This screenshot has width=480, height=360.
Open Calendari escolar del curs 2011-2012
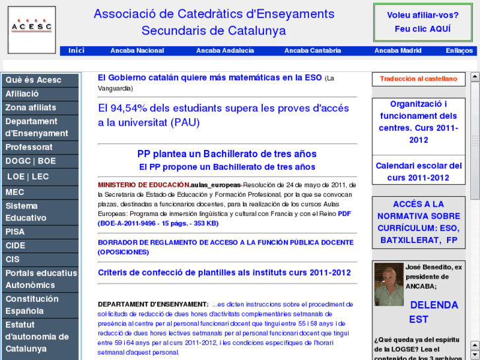[x=419, y=172]
